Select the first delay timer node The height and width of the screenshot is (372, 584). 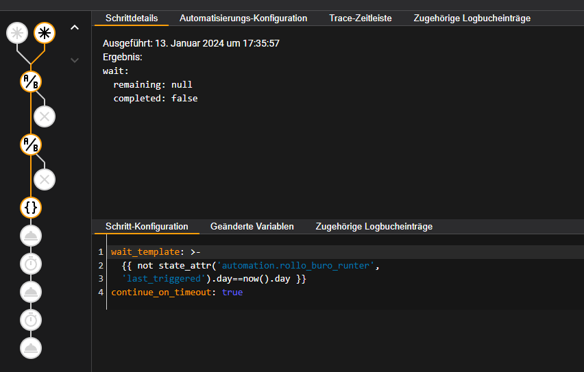click(31, 263)
